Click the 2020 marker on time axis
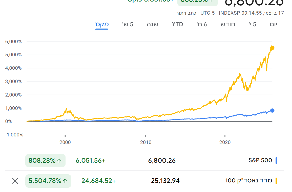Viewport: 292px width, 192px height. (x=225, y=142)
